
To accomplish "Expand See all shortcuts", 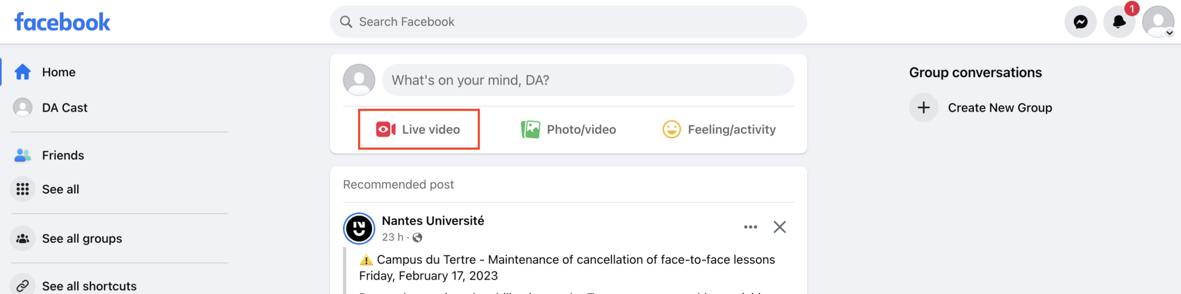I will click(x=89, y=286).
